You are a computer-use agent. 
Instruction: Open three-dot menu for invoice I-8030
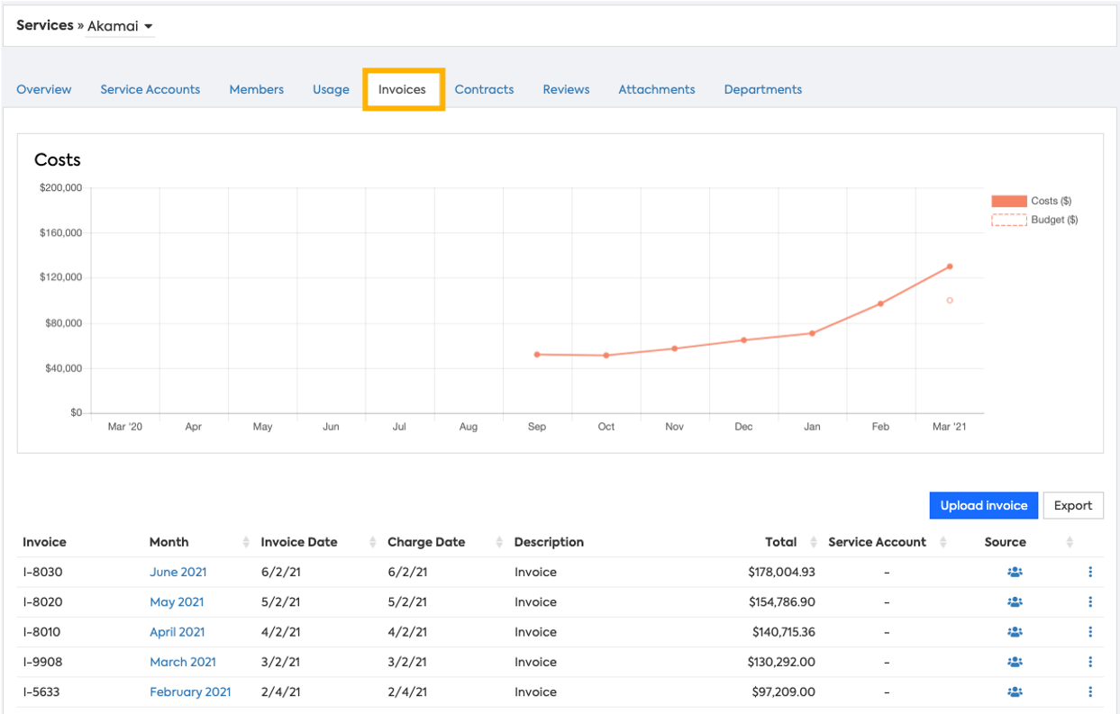click(x=1090, y=573)
